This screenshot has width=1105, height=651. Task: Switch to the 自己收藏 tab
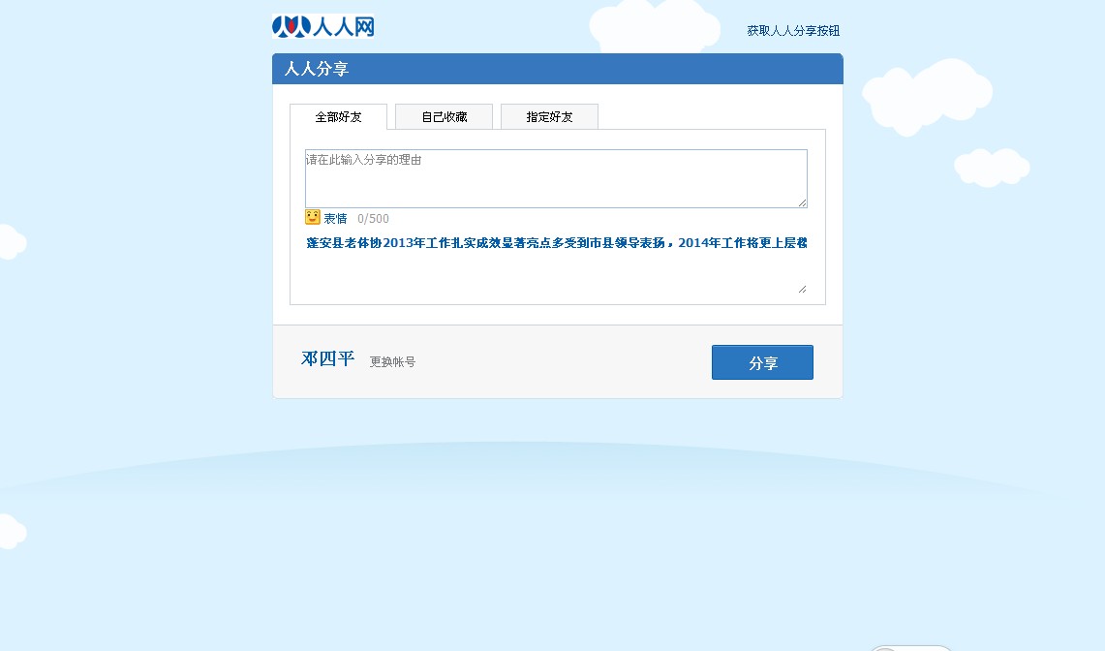pyautogui.click(x=444, y=117)
